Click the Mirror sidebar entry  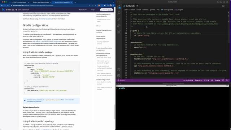tap(99, 26)
